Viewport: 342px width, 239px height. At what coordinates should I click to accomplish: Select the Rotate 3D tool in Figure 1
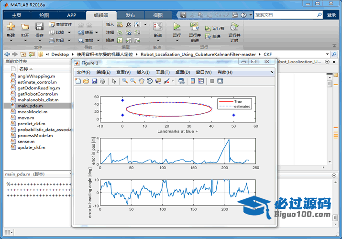click(x=150, y=81)
